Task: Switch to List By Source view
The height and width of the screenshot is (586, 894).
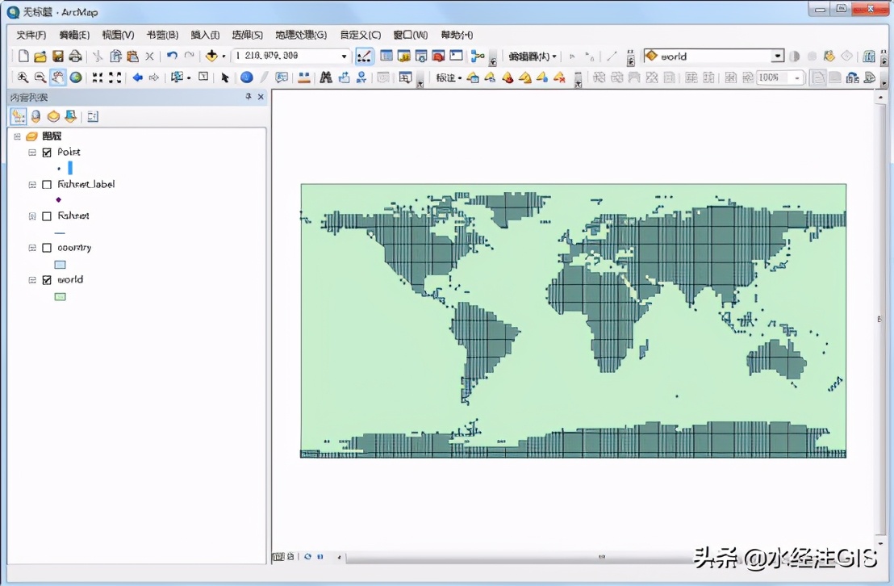Action: (36, 116)
